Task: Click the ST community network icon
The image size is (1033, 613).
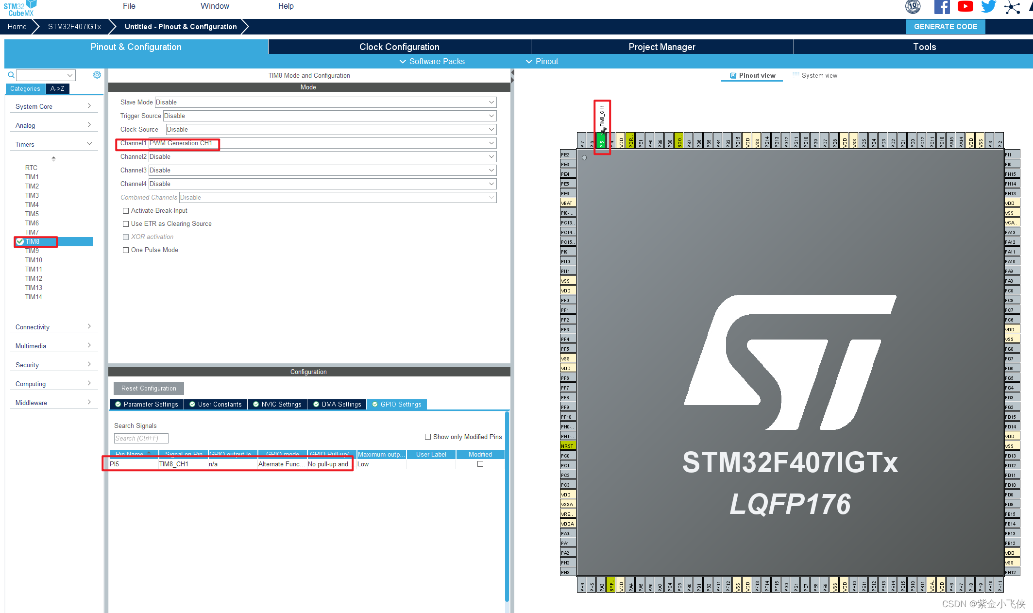Action: (1012, 7)
